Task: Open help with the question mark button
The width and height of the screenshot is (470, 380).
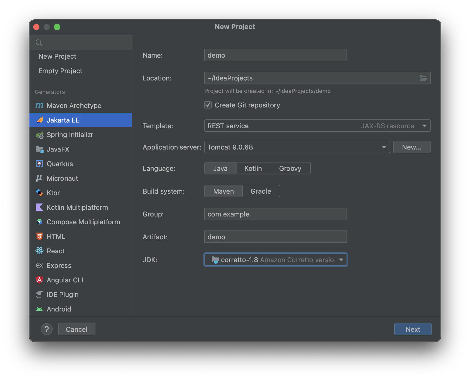Action: (x=47, y=329)
